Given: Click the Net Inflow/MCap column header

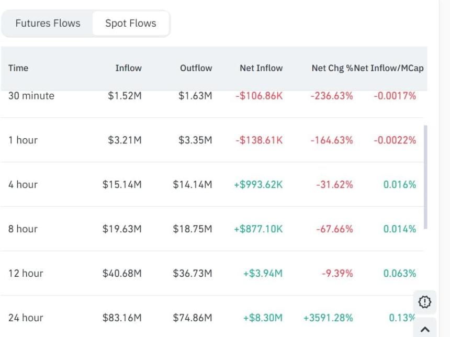Looking at the screenshot, I should coord(389,68).
